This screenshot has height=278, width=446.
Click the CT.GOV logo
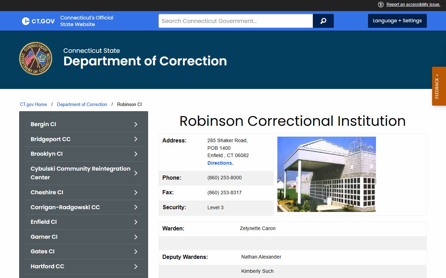[38, 21]
